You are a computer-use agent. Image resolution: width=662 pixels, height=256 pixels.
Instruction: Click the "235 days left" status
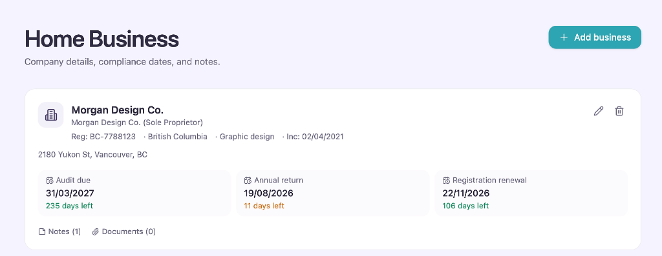[69, 206]
